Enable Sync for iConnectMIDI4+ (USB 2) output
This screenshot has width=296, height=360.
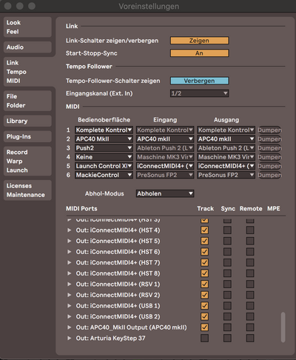pos(227,316)
